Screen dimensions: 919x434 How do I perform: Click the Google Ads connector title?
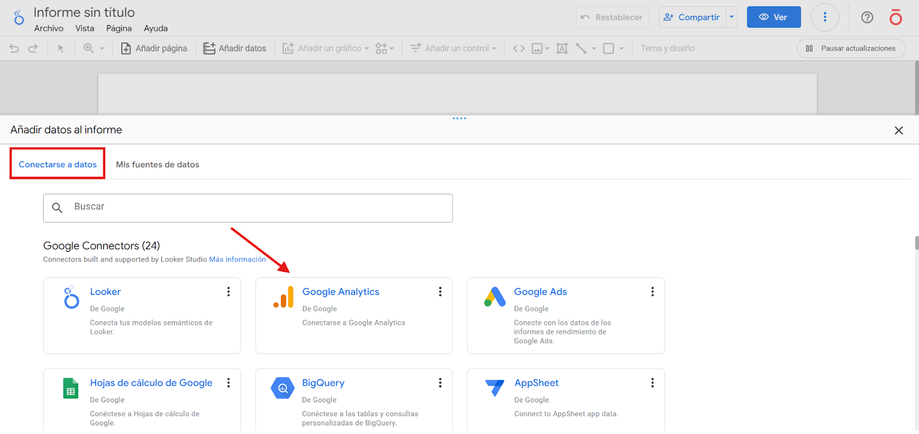click(x=540, y=292)
